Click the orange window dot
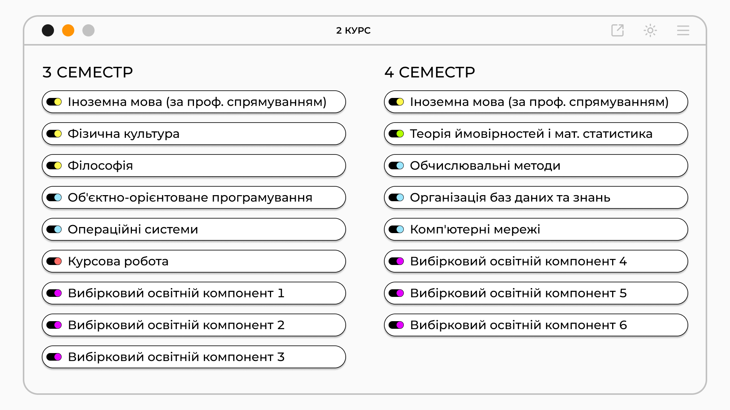 68,30
